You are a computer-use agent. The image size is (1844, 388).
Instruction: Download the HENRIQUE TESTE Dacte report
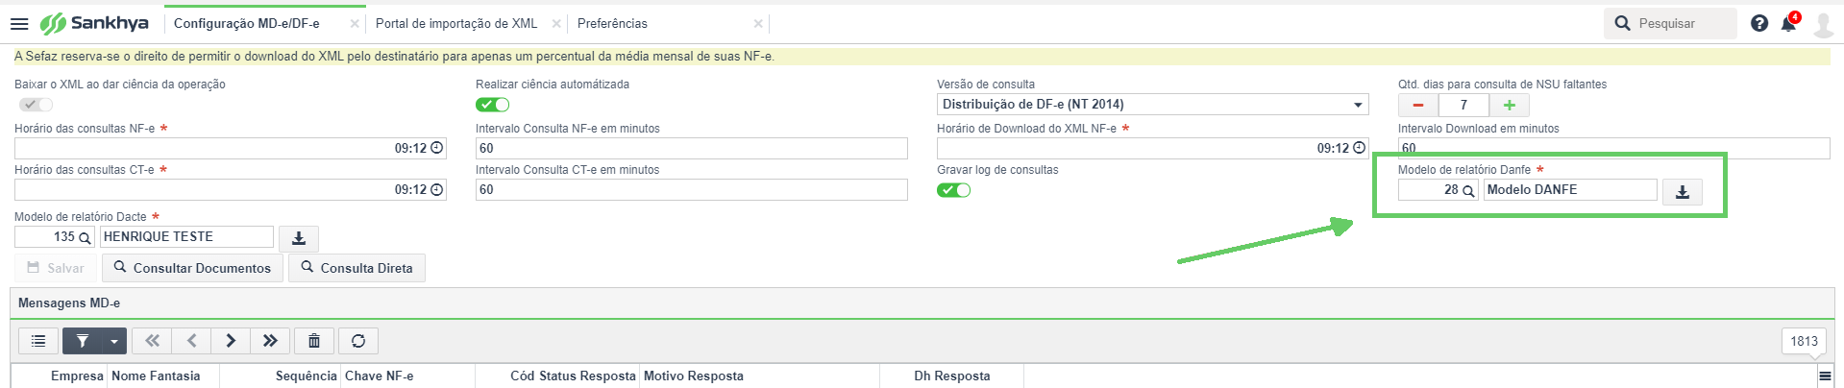[x=299, y=238]
